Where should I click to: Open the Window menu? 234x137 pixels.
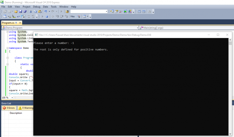click(64, 7)
